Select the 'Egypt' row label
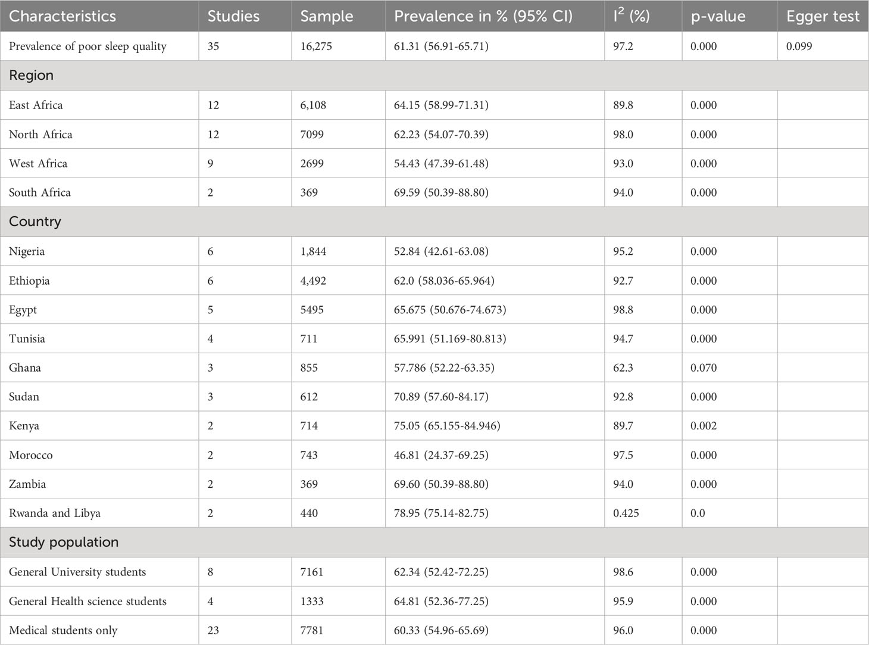This screenshot has width=869, height=645. pyautogui.click(x=23, y=310)
